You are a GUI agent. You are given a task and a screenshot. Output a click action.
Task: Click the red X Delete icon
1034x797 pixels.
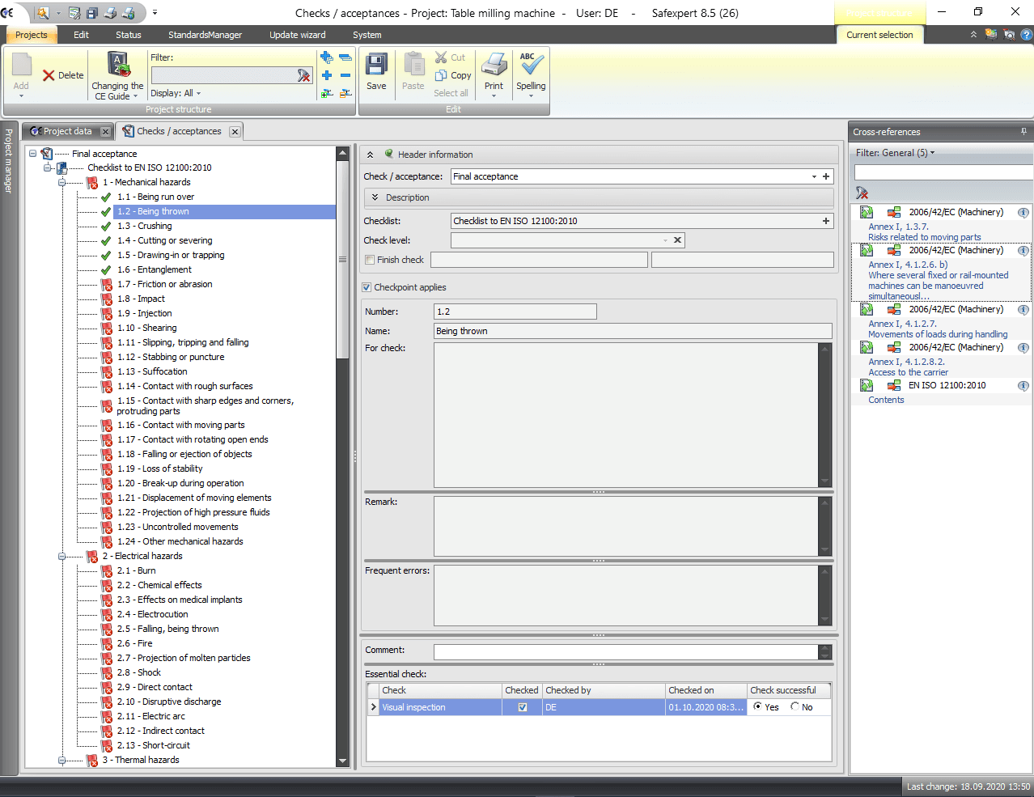click(49, 75)
